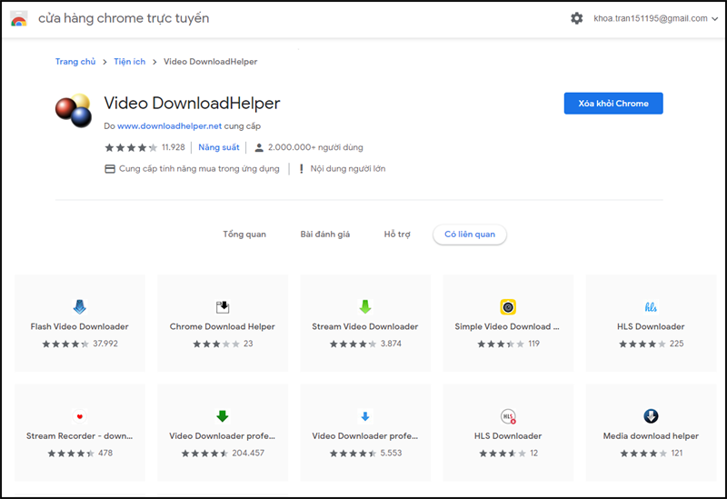
Task: Click the 37.992 rating count
Action: (105, 344)
